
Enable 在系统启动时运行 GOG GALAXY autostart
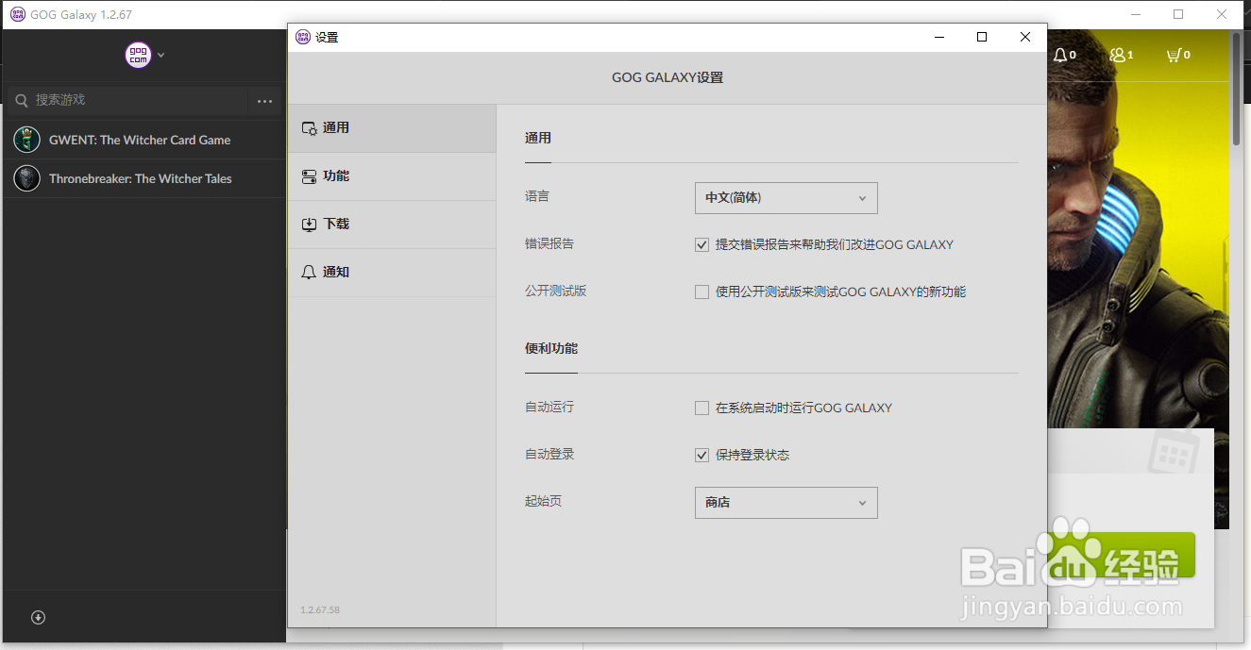[x=702, y=408]
